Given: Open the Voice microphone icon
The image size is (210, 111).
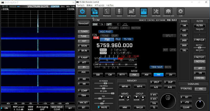Looking at the screenshot, I should point(119,12).
